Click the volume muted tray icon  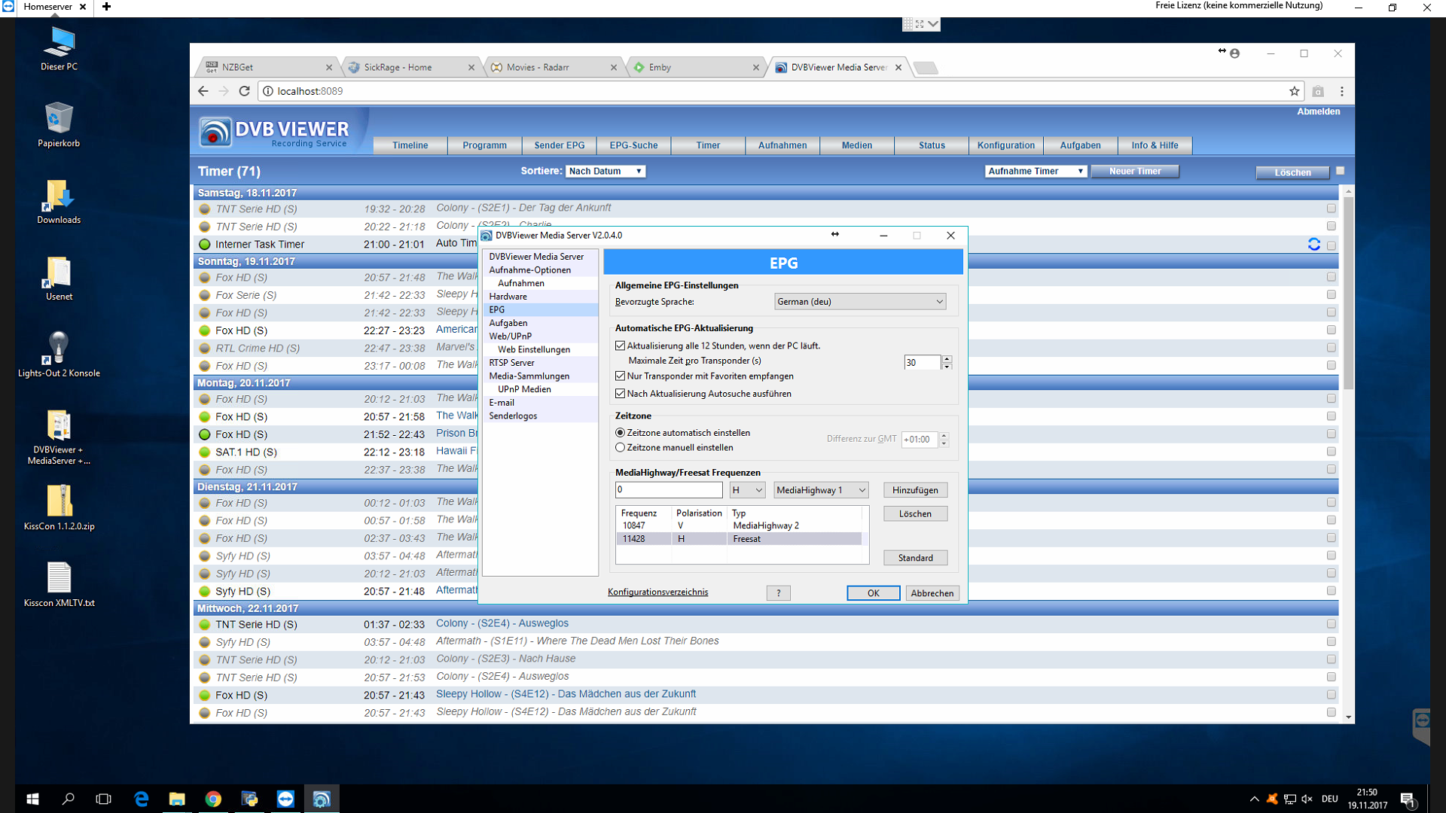1307,799
